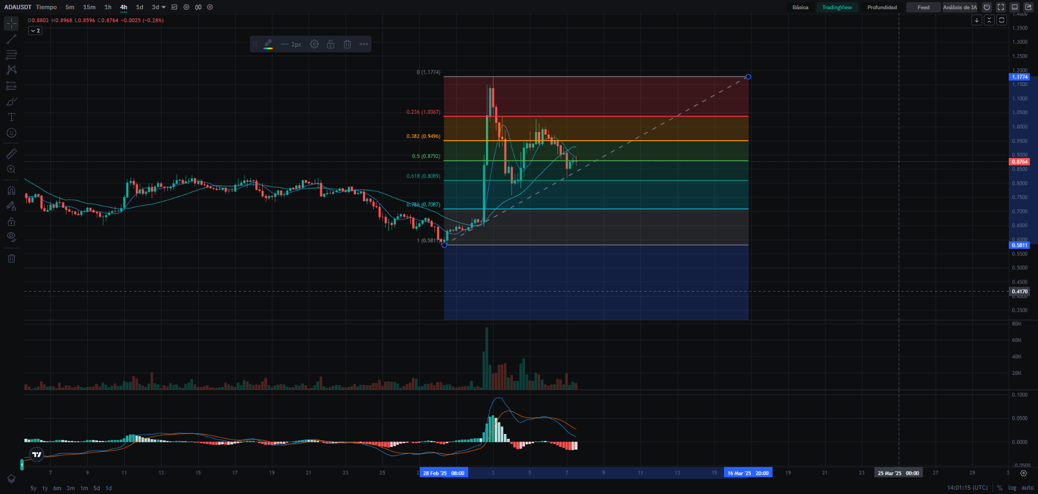Switch to the TradingView chart tab

tap(837, 8)
